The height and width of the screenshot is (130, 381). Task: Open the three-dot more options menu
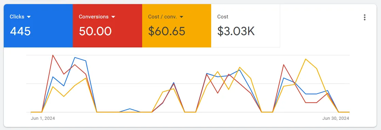pos(365,17)
